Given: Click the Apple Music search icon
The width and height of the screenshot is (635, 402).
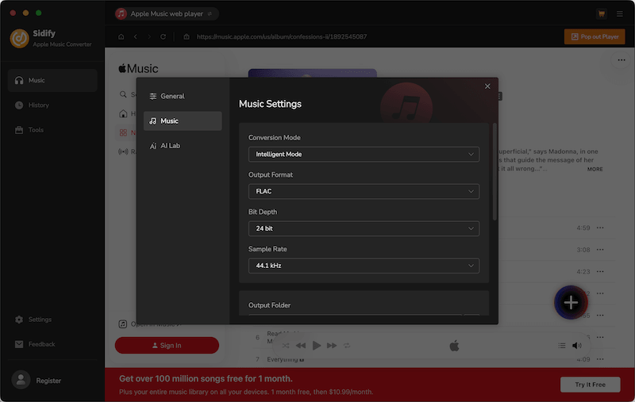Looking at the screenshot, I should (x=123, y=94).
